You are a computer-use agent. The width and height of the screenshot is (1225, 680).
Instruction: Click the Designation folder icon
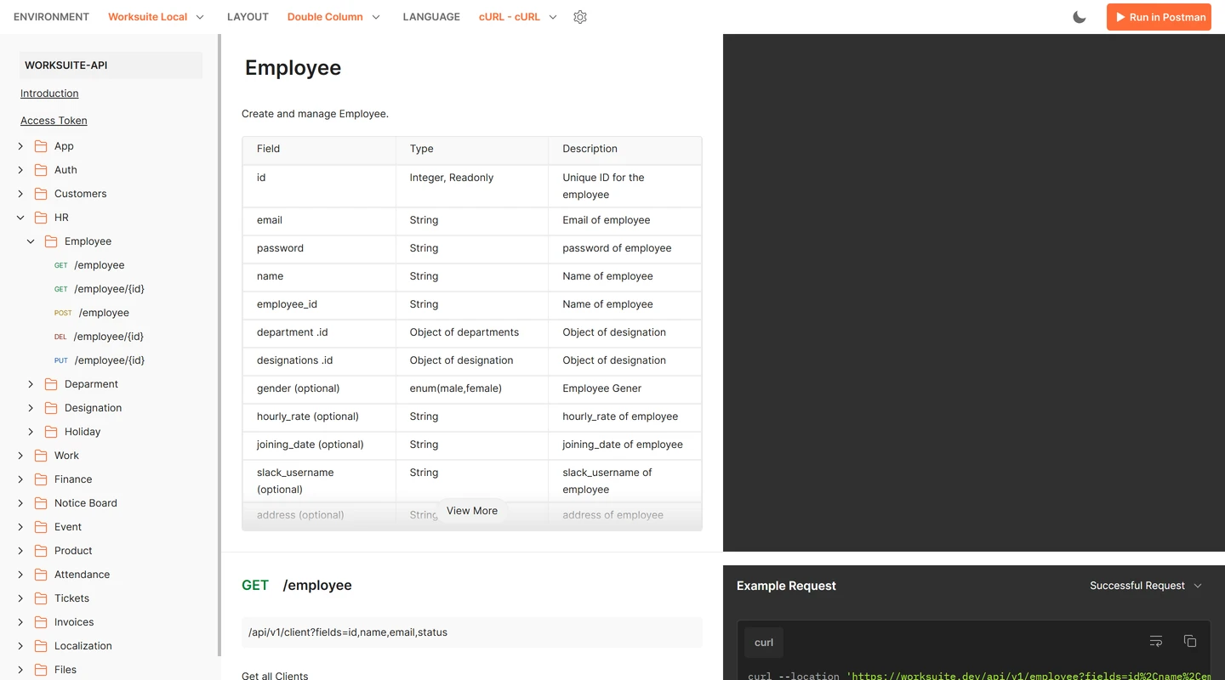tap(51, 408)
